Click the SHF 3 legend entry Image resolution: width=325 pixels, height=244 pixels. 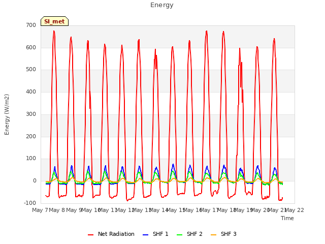(223, 234)
